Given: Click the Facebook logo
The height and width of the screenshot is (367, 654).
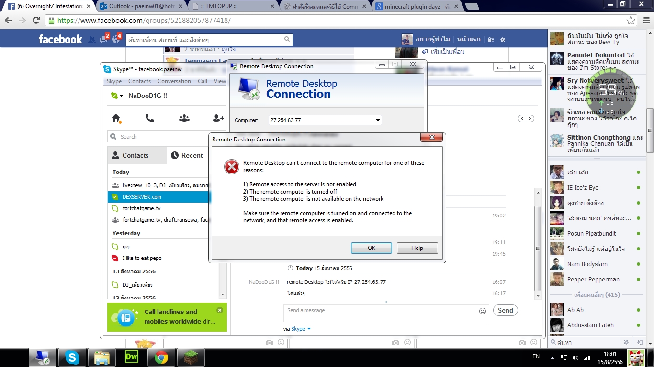Looking at the screenshot, I should (x=60, y=39).
